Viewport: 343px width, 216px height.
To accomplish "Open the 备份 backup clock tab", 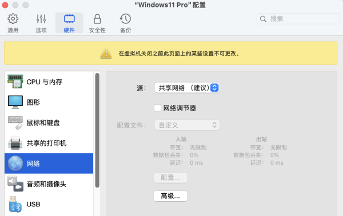I will click(x=125, y=23).
